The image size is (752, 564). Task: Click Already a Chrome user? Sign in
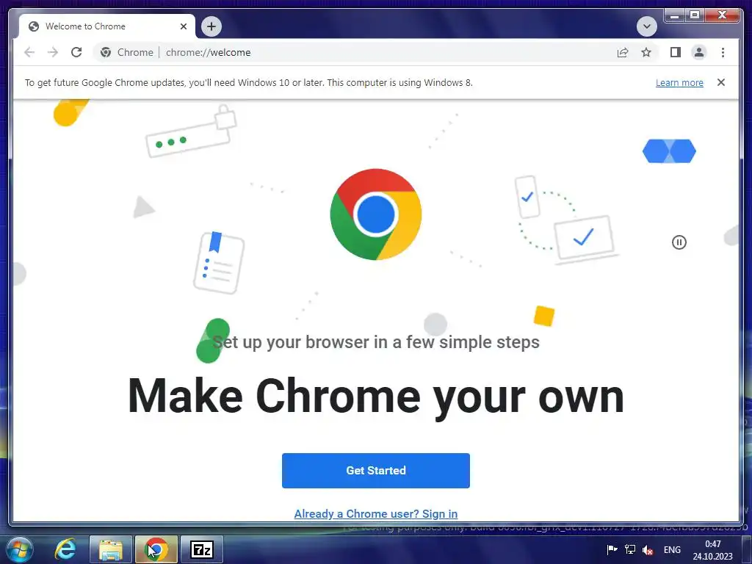click(375, 513)
